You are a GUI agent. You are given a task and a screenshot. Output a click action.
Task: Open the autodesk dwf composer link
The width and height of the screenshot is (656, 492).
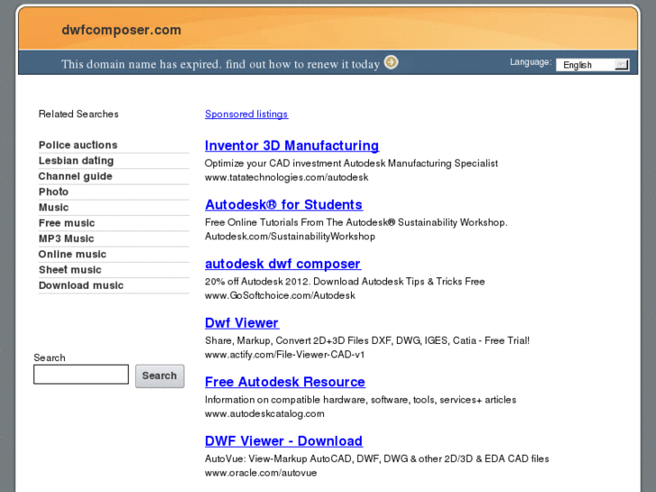[x=282, y=264]
